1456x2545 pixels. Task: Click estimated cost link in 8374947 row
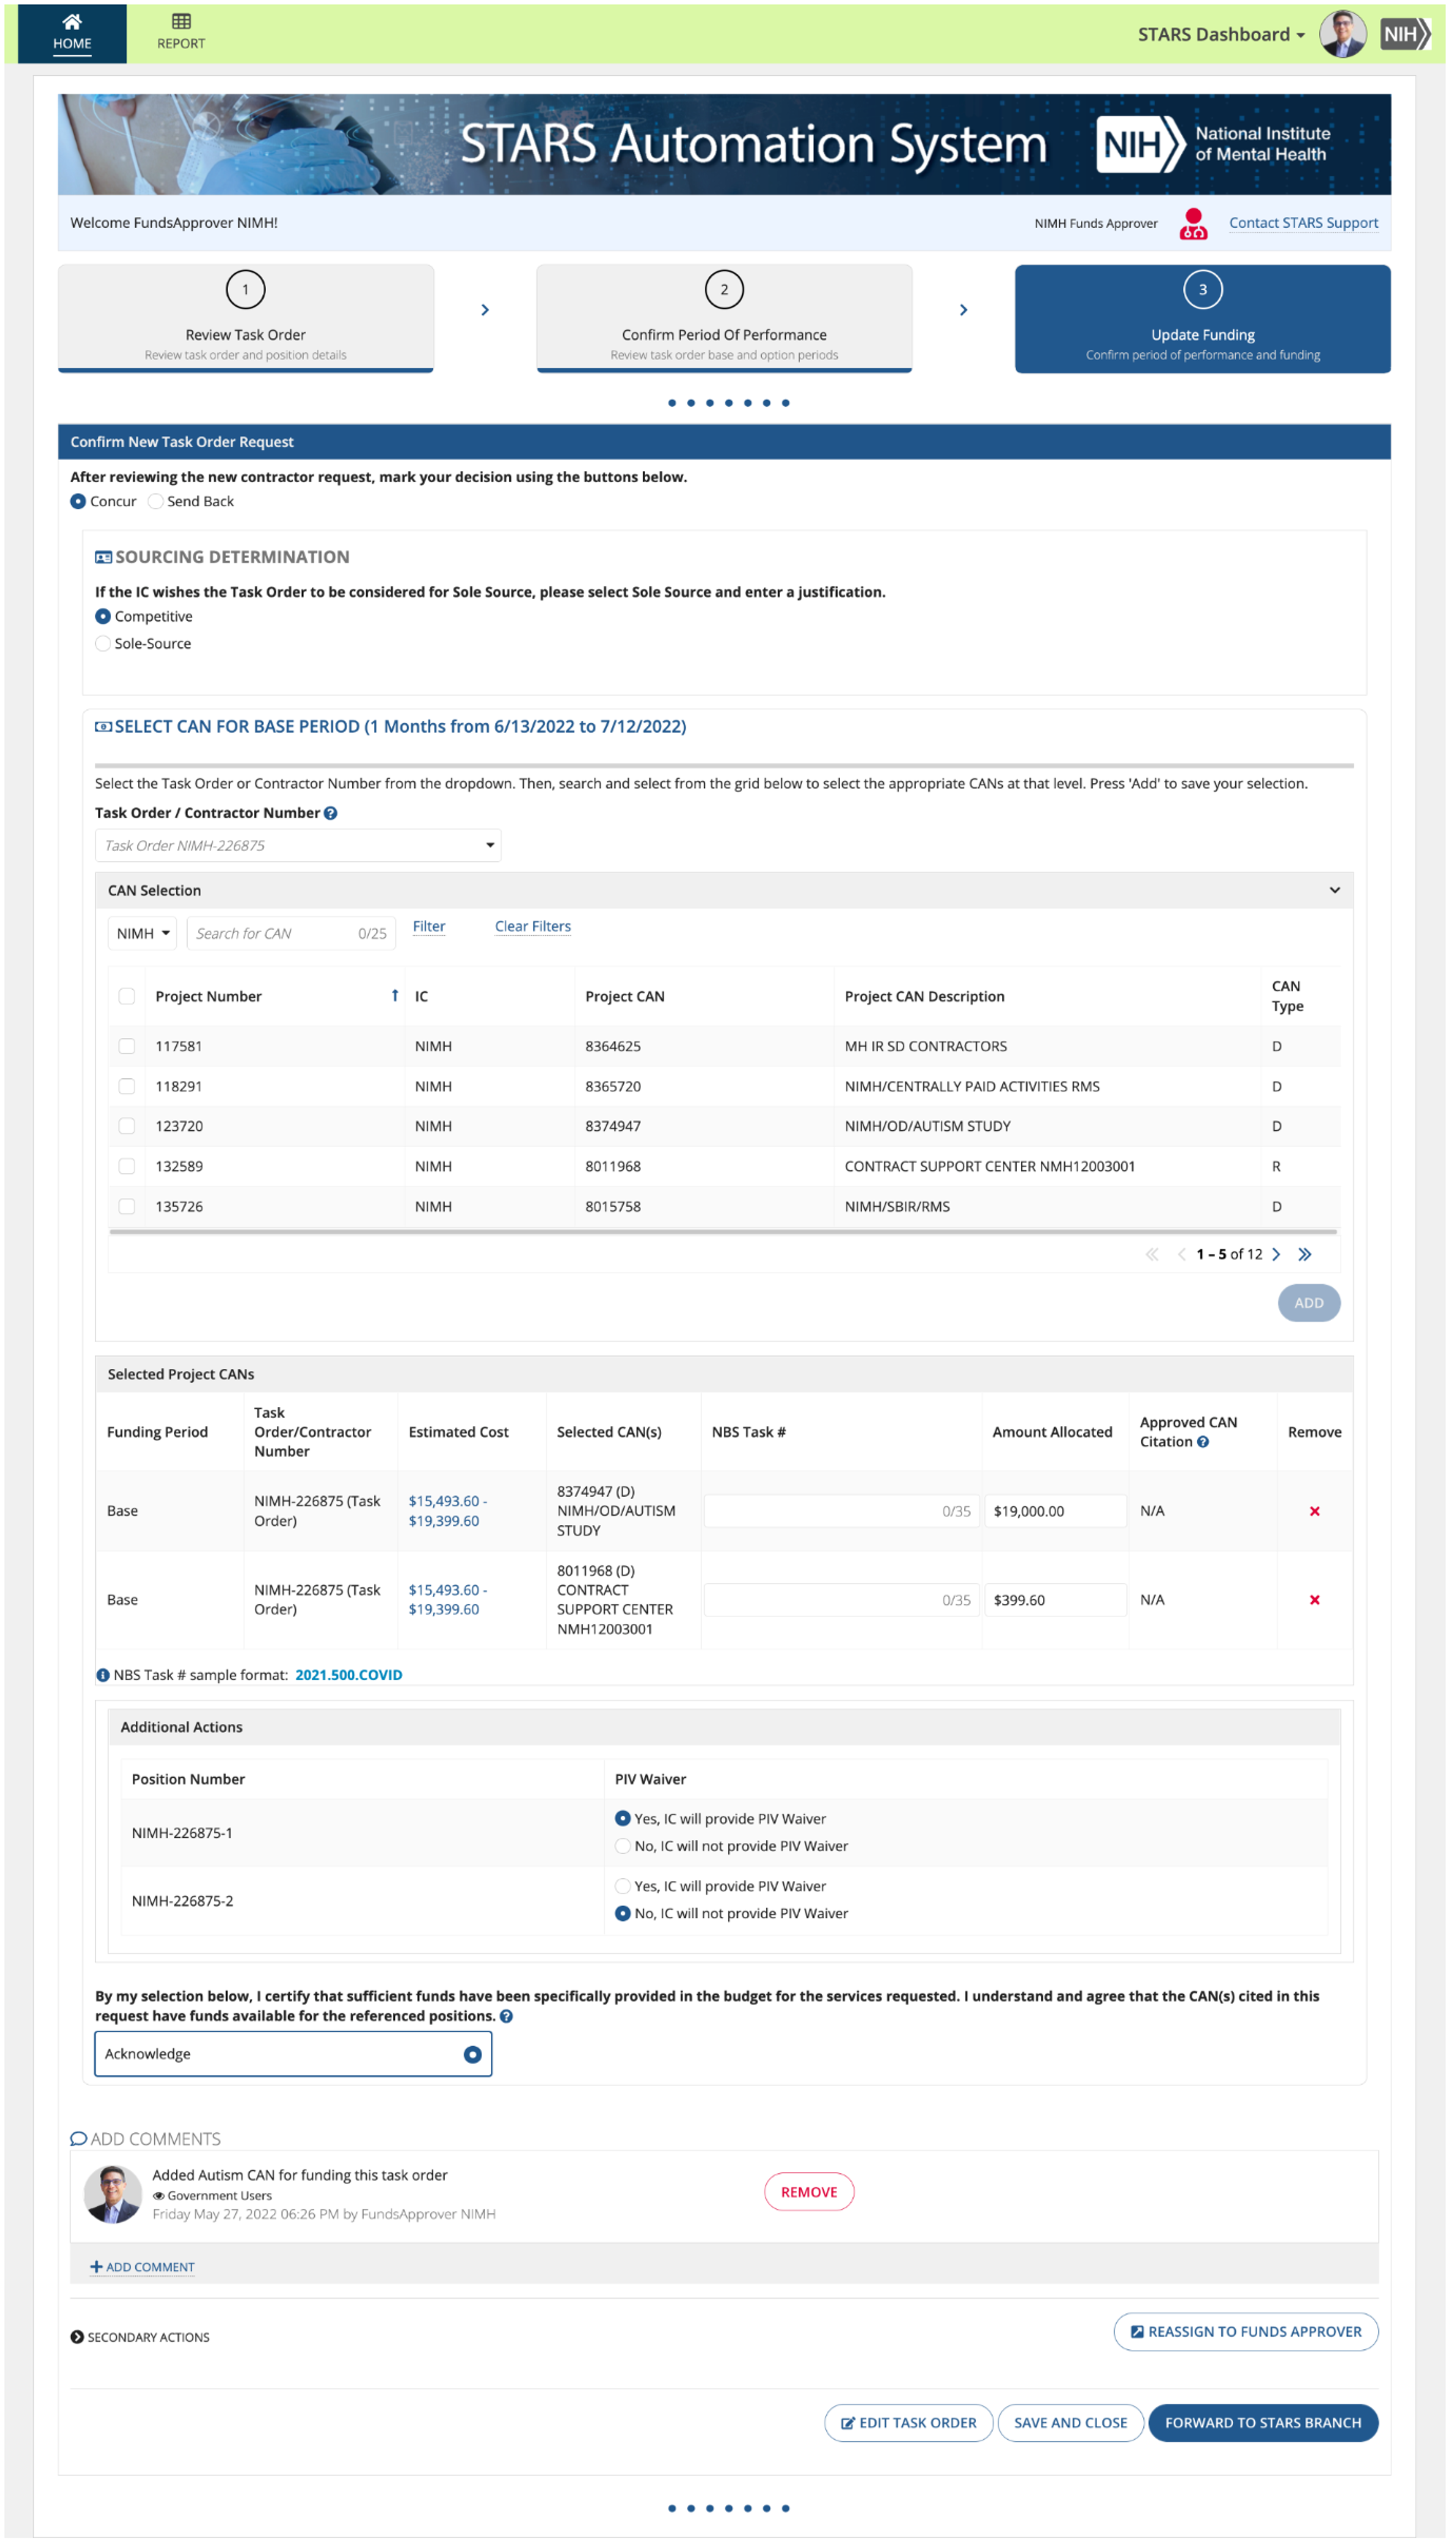(448, 1511)
